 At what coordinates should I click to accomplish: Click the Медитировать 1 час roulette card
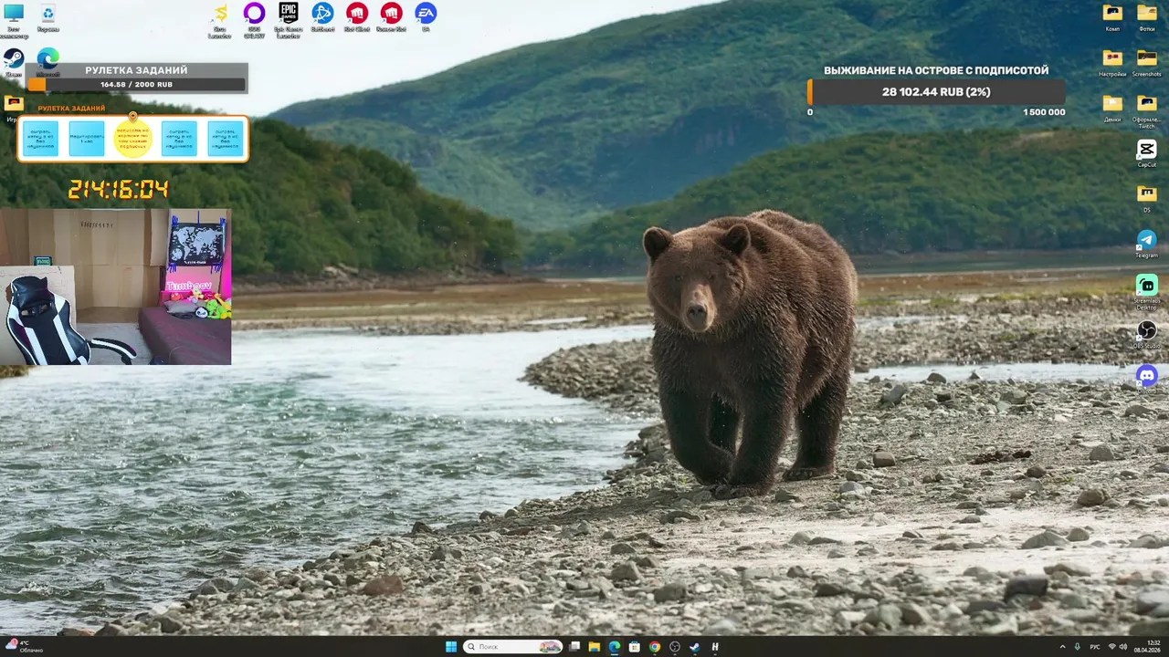[87, 139]
